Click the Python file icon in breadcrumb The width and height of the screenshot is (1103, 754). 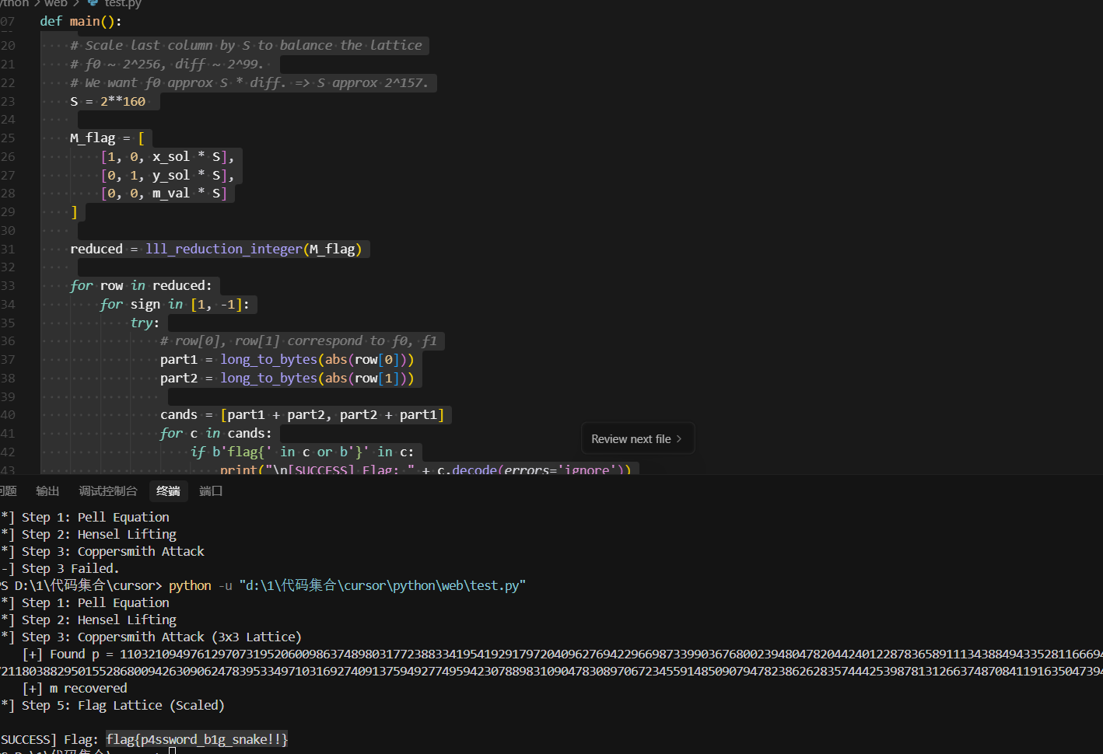tap(93, 3)
